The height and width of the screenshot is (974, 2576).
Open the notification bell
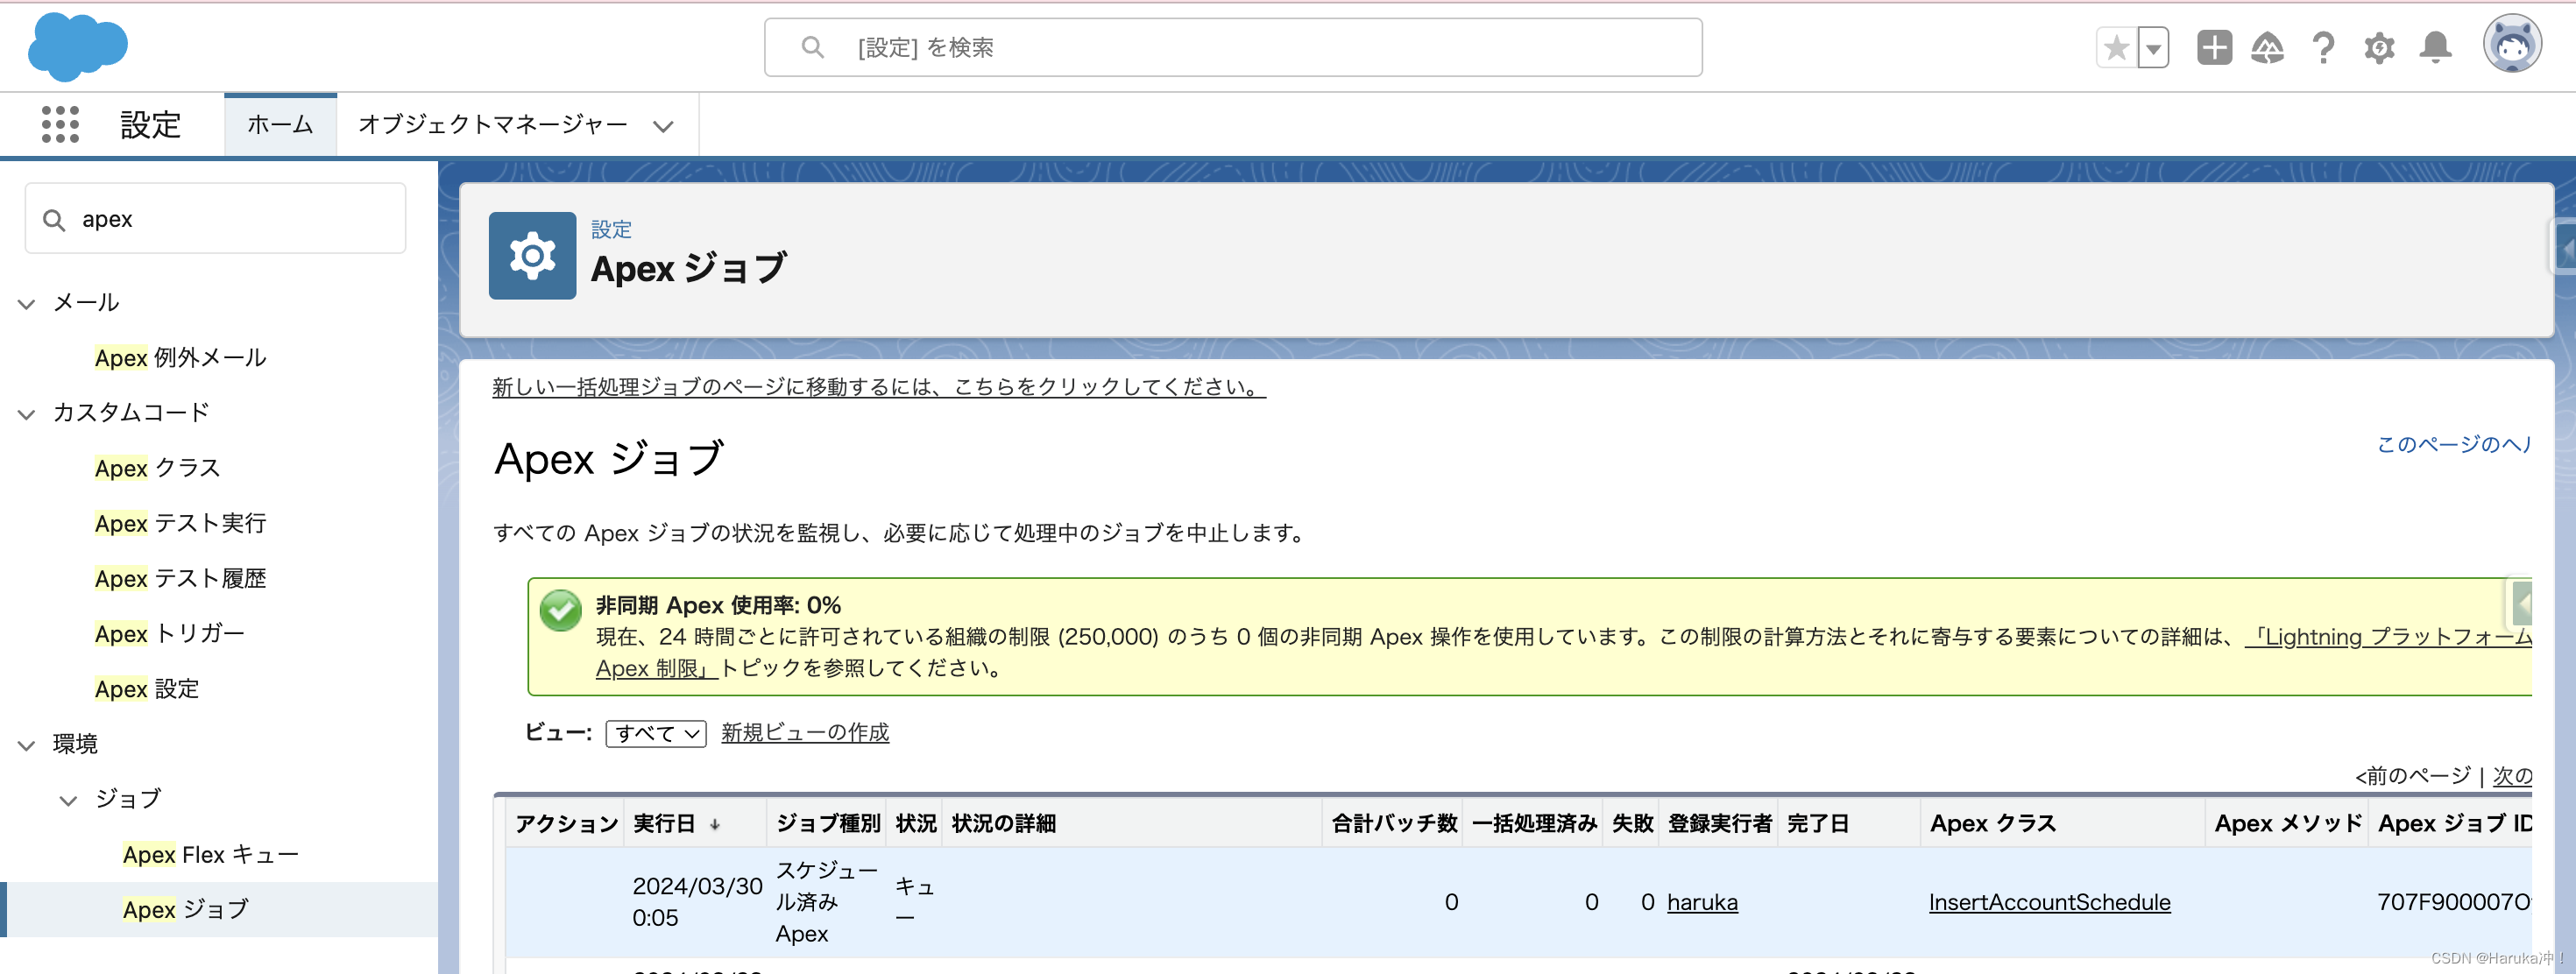click(2435, 47)
